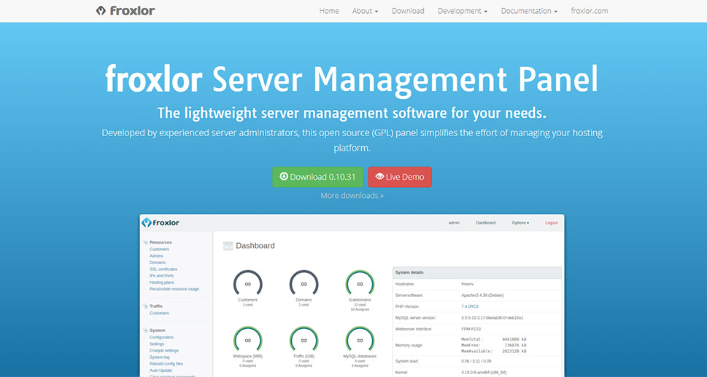Click the froxlor logo in the navbar
The image size is (707, 377).
coord(125,11)
